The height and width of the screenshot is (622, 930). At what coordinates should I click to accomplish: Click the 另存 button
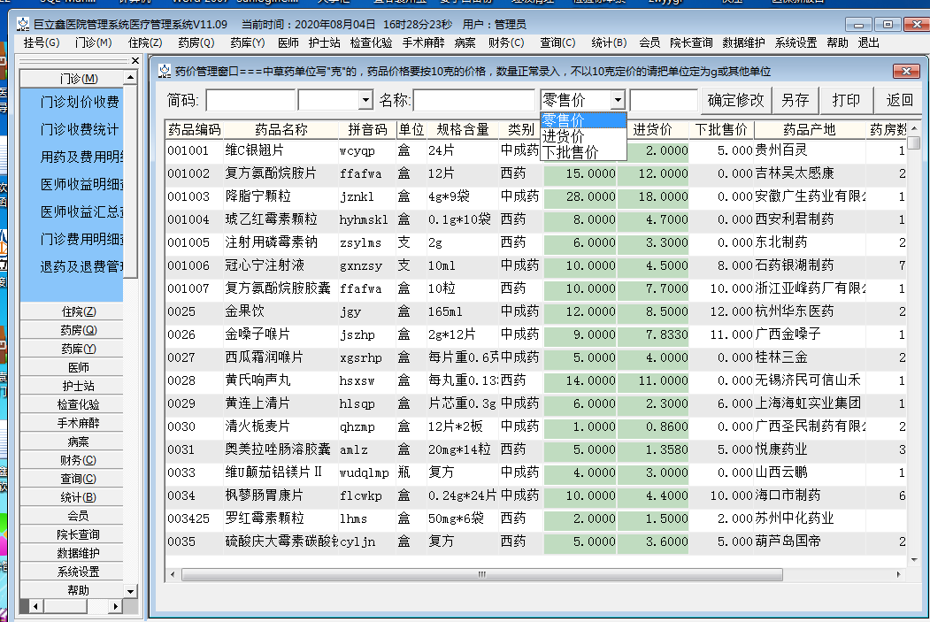click(795, 100)
